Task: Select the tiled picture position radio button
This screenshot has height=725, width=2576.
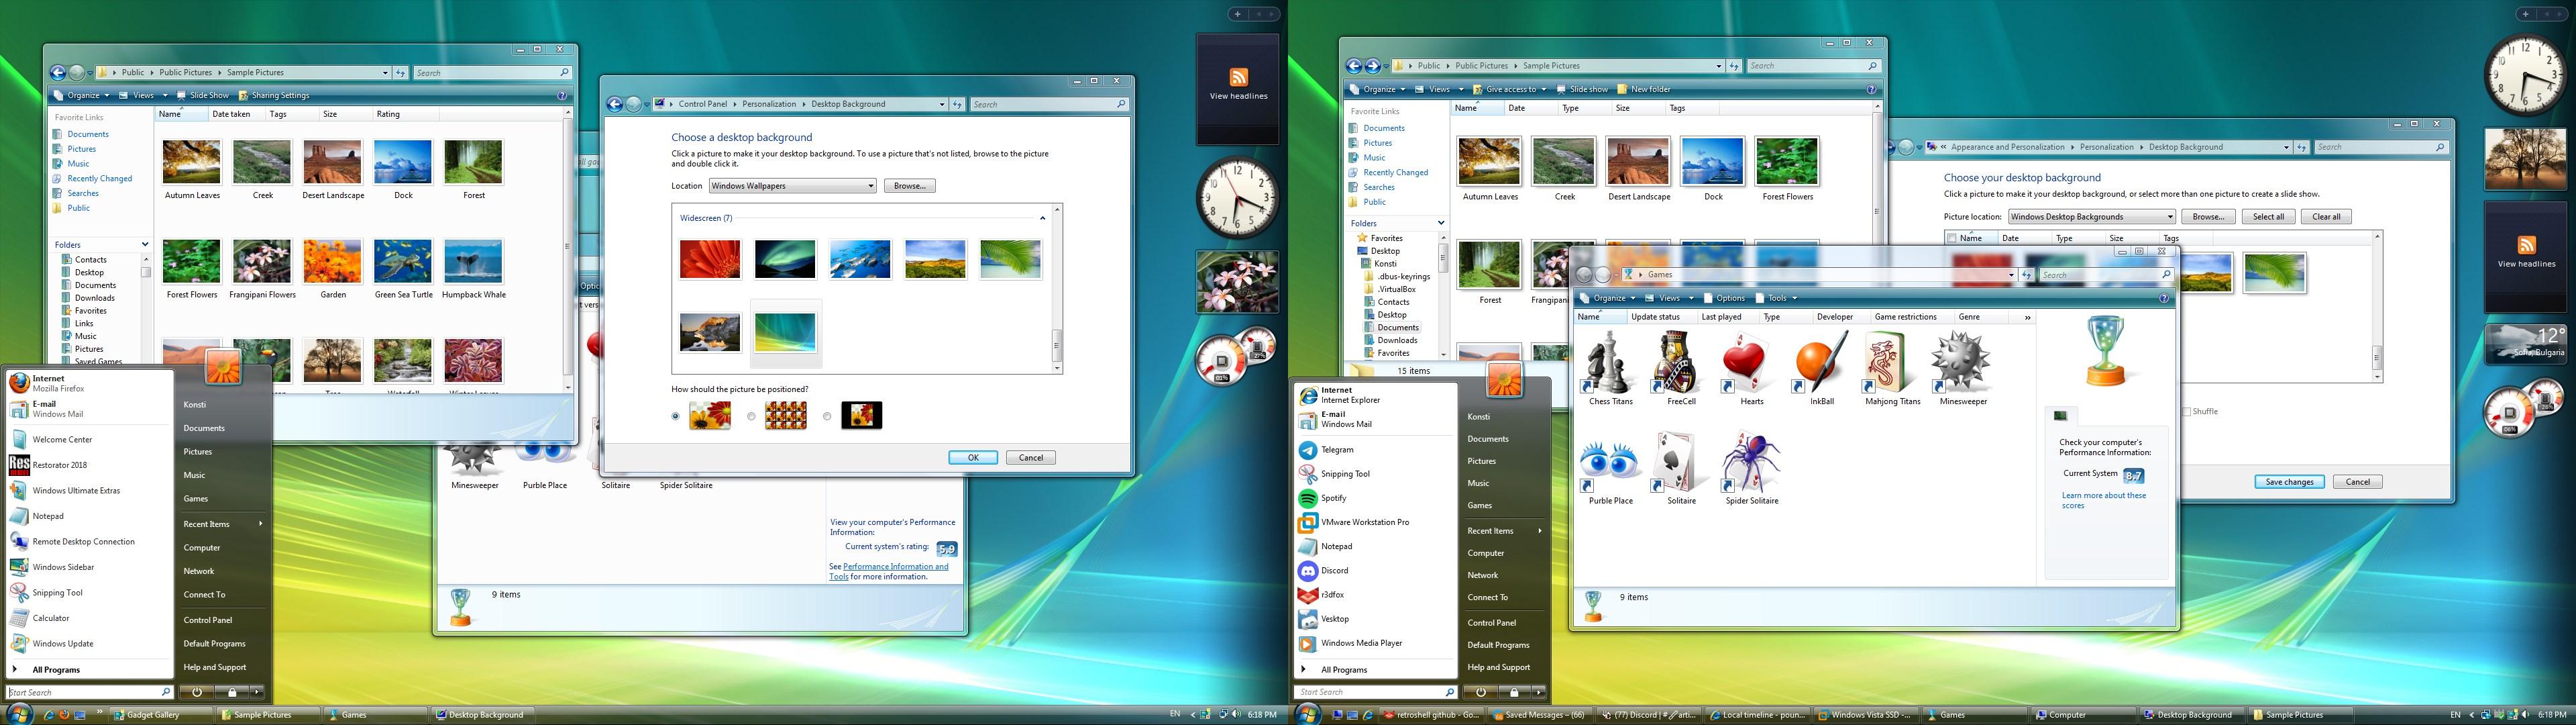Action: [751, 416]
